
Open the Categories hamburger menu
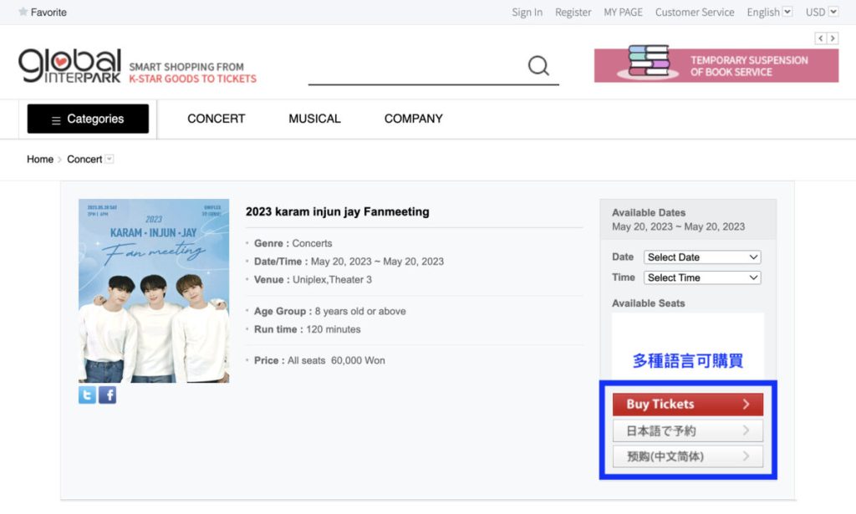pos(88,119)
